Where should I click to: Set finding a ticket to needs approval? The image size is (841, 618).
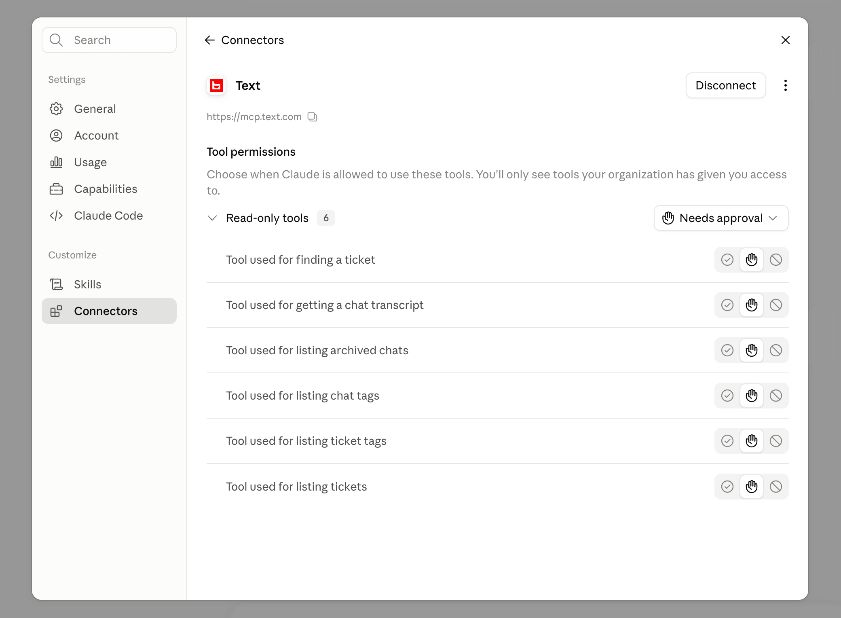click(752, 260)
